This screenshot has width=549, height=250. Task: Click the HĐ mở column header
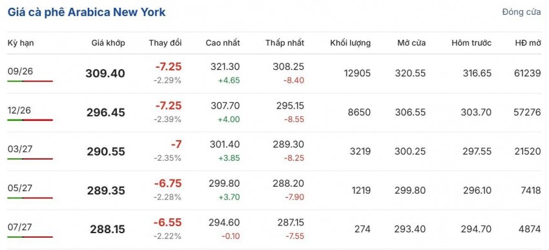(x=528, y=43)
